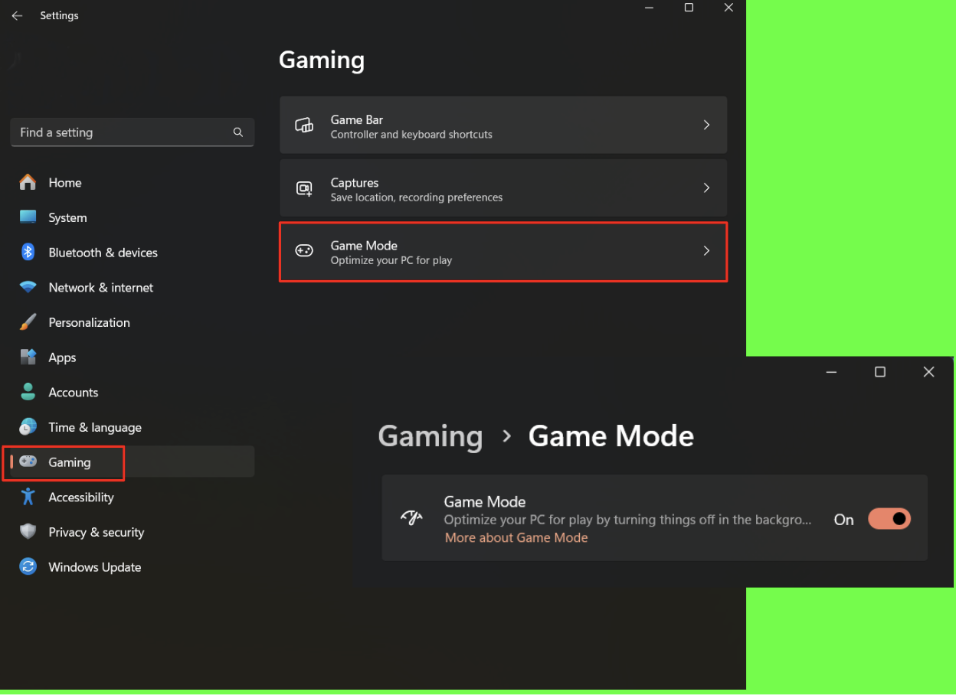Click the Bluetooth icon in sidebar
Image resolution: width=956 pixels, height=695 pixels.
coord(28,252)
